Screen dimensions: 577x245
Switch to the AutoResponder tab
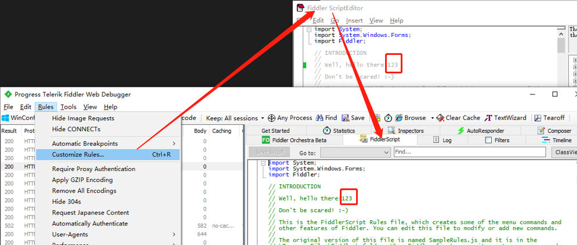tap(481, 131)
